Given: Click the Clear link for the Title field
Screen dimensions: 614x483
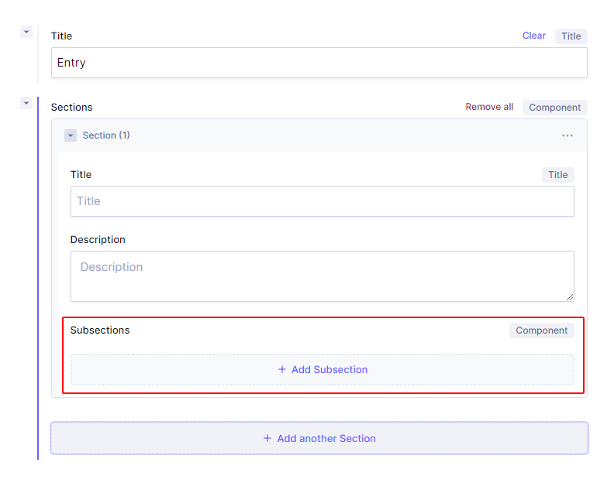Looking at the screenshot, I should pyautogui.click(x=533, y=36).
